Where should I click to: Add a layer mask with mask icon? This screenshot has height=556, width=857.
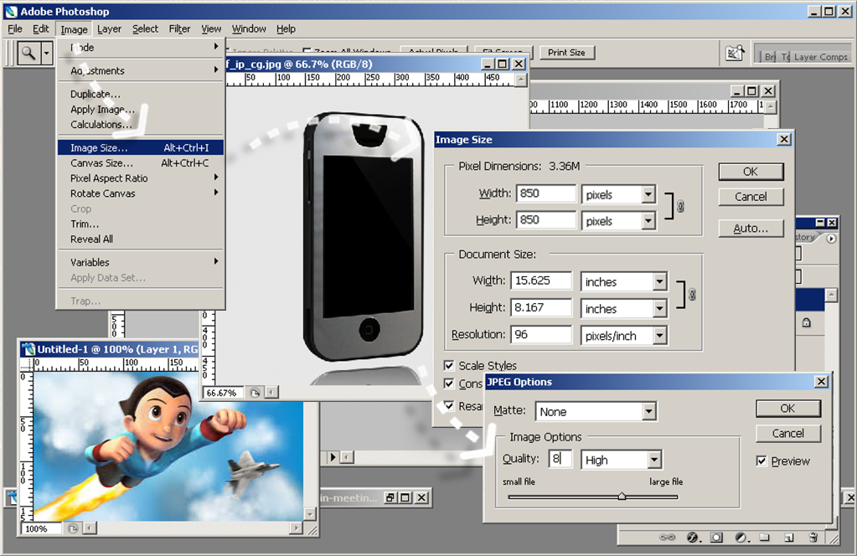[716, 538]
